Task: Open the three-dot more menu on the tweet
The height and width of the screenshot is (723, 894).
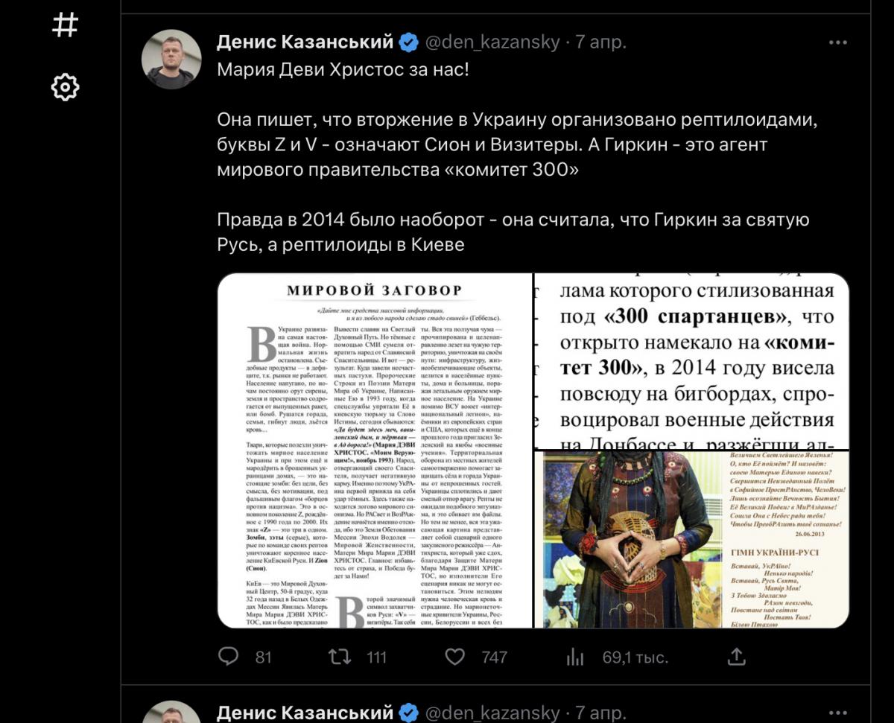Action: tap(839, 42)
